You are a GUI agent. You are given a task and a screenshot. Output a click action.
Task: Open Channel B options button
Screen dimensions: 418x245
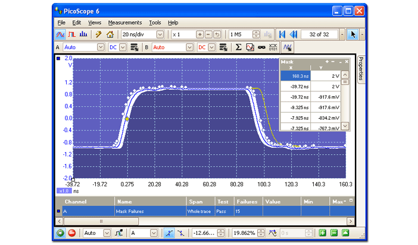[223, 47]
